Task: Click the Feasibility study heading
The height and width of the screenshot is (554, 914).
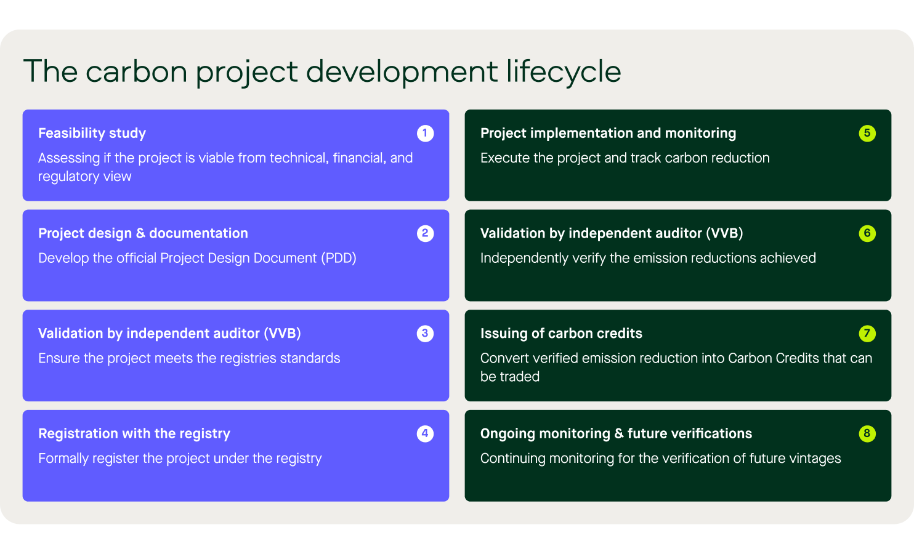Action: [92, 134]
